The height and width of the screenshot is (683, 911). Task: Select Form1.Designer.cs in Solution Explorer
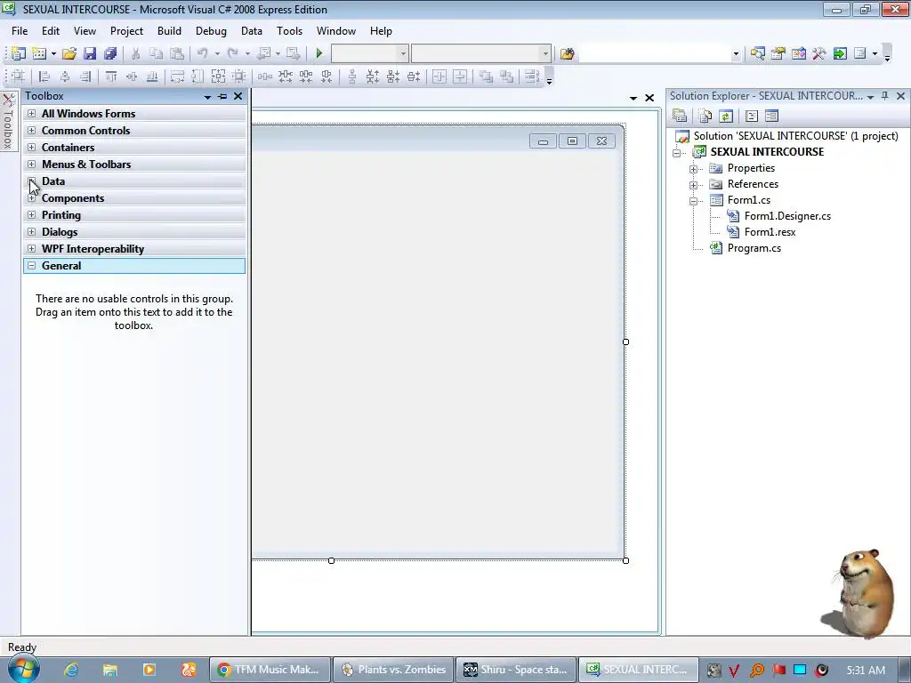click(787, 216)
